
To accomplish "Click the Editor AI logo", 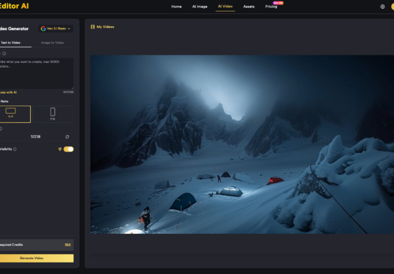I will tap(14, 6).
